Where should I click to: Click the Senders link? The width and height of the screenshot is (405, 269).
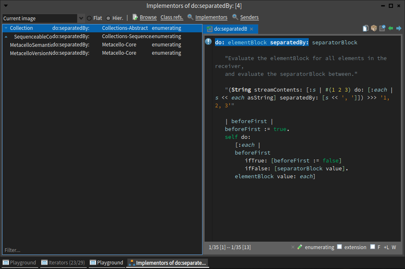[x=249, y=17]
